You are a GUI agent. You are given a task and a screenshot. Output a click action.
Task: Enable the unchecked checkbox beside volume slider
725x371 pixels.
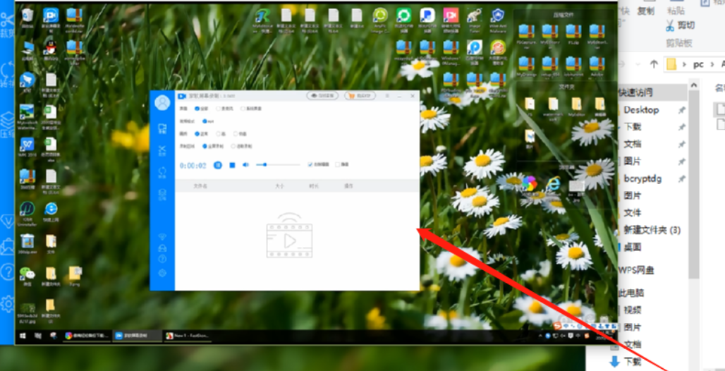tap(338, 164)
